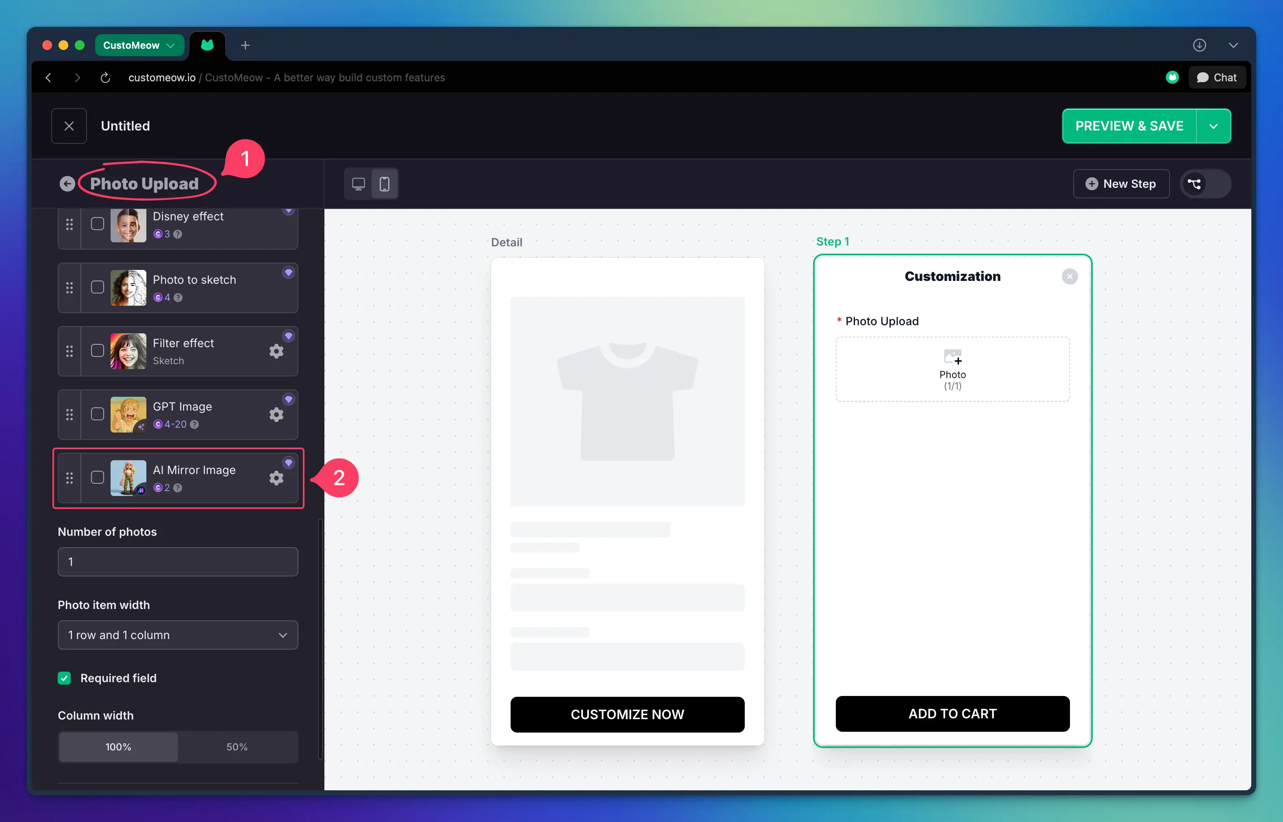Set column width to 100%

[118, 747]
